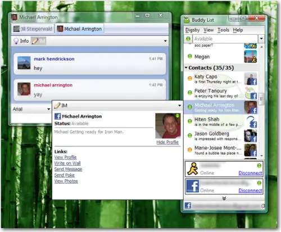Click Facebook icon next to Michael Arrington profile
281x232 pixels.
pos(57,116)
